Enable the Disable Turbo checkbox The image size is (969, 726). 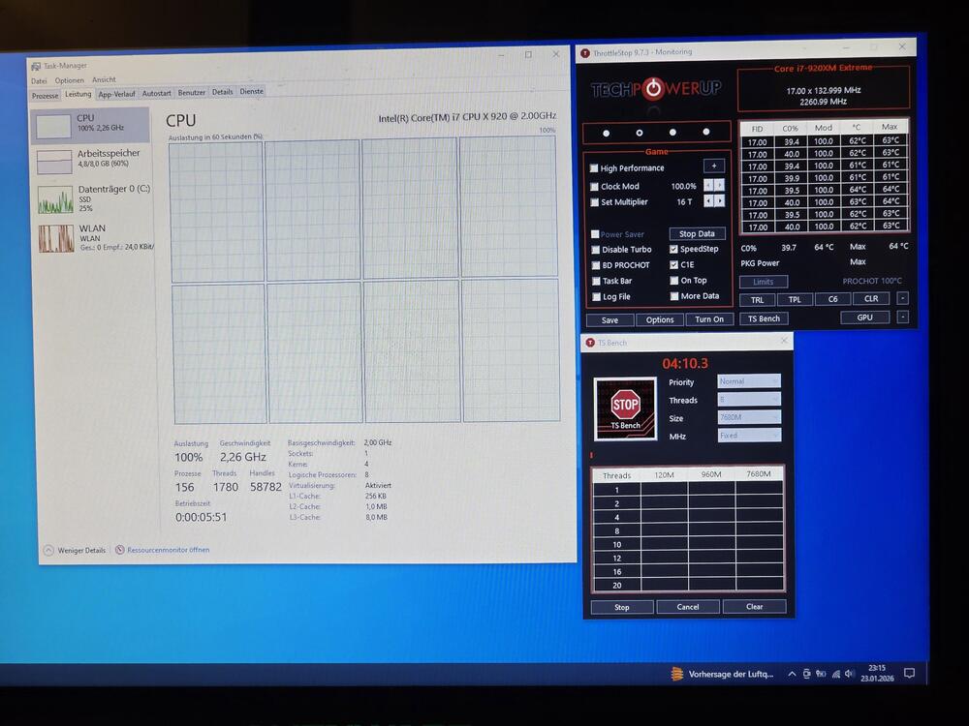click(x=595, y=250)
